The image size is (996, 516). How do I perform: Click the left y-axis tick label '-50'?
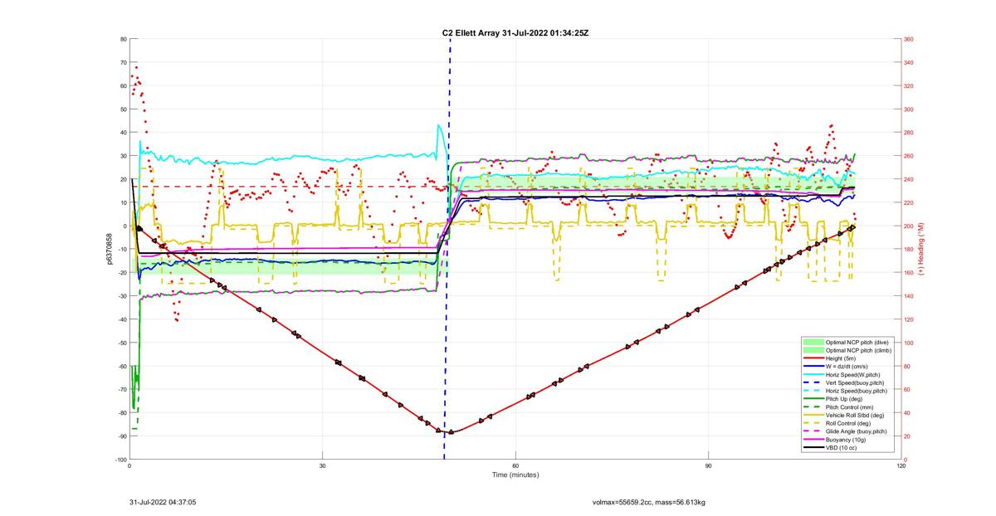pos(121,343)
